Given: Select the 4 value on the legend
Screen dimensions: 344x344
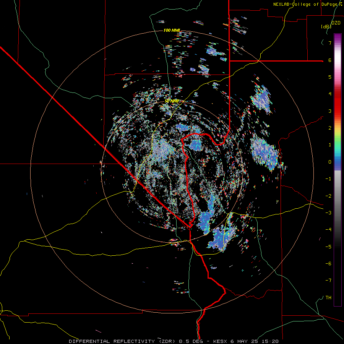Looking at the screenshot, I should [330, 94].
